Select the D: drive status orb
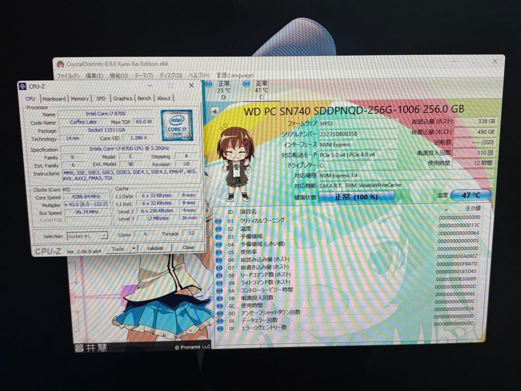 tap(208, 84)
